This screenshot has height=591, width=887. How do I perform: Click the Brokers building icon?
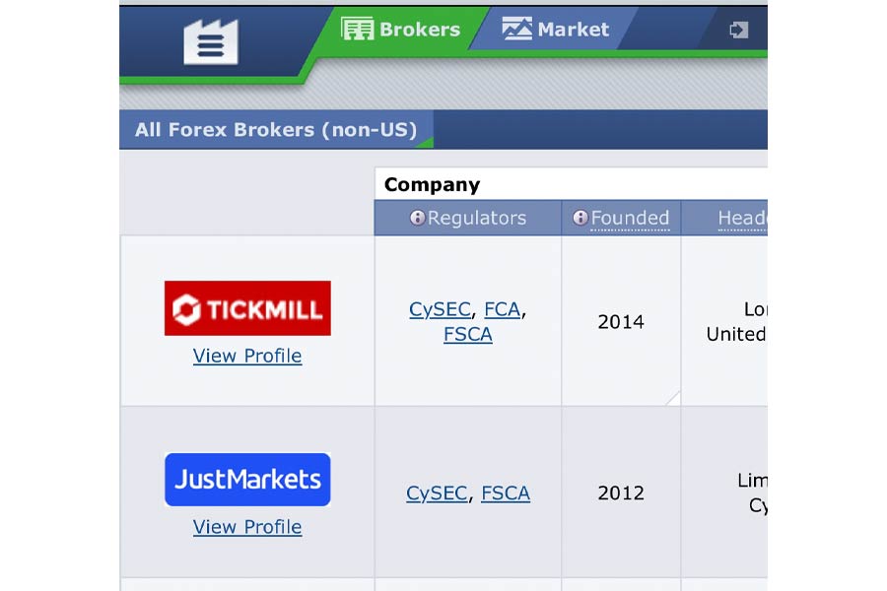coord(357,29)
